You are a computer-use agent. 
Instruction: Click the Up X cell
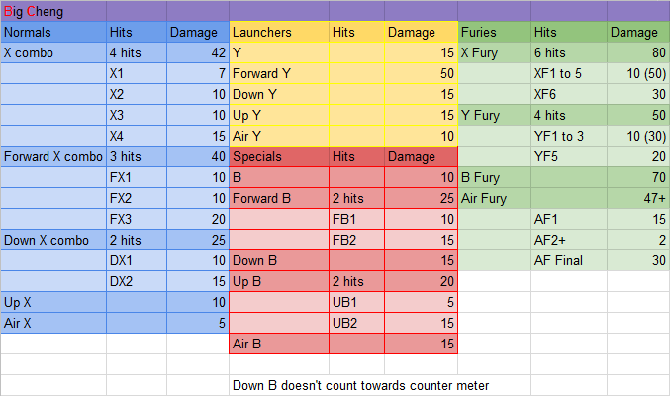[53, 302]
